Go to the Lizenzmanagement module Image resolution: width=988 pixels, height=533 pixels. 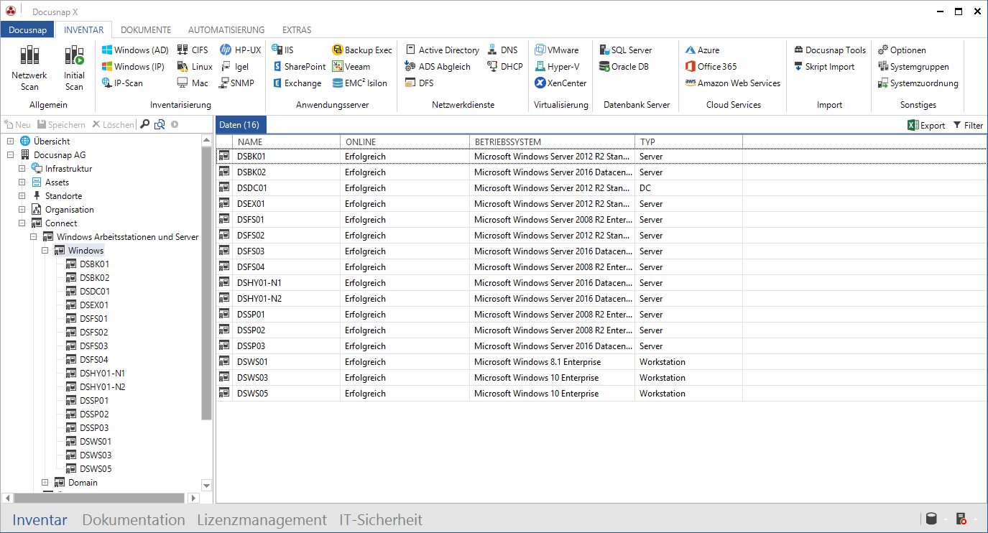click(262, 520)
